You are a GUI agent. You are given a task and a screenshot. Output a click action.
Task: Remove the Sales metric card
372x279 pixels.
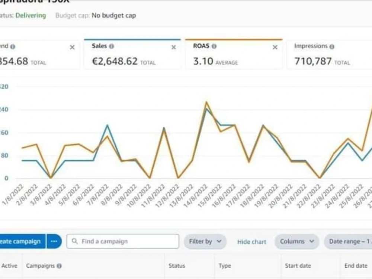(174, 48)
